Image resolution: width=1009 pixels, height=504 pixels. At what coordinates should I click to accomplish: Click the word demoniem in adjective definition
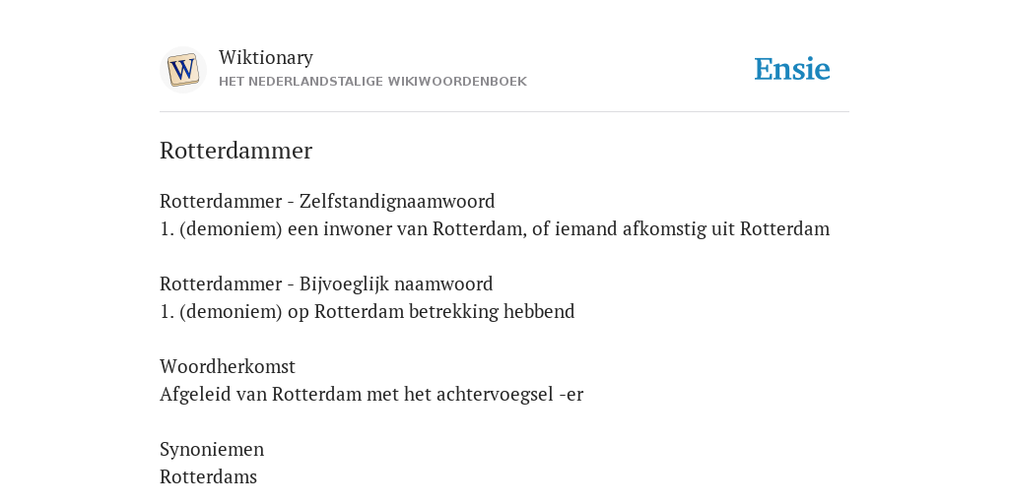231,312
